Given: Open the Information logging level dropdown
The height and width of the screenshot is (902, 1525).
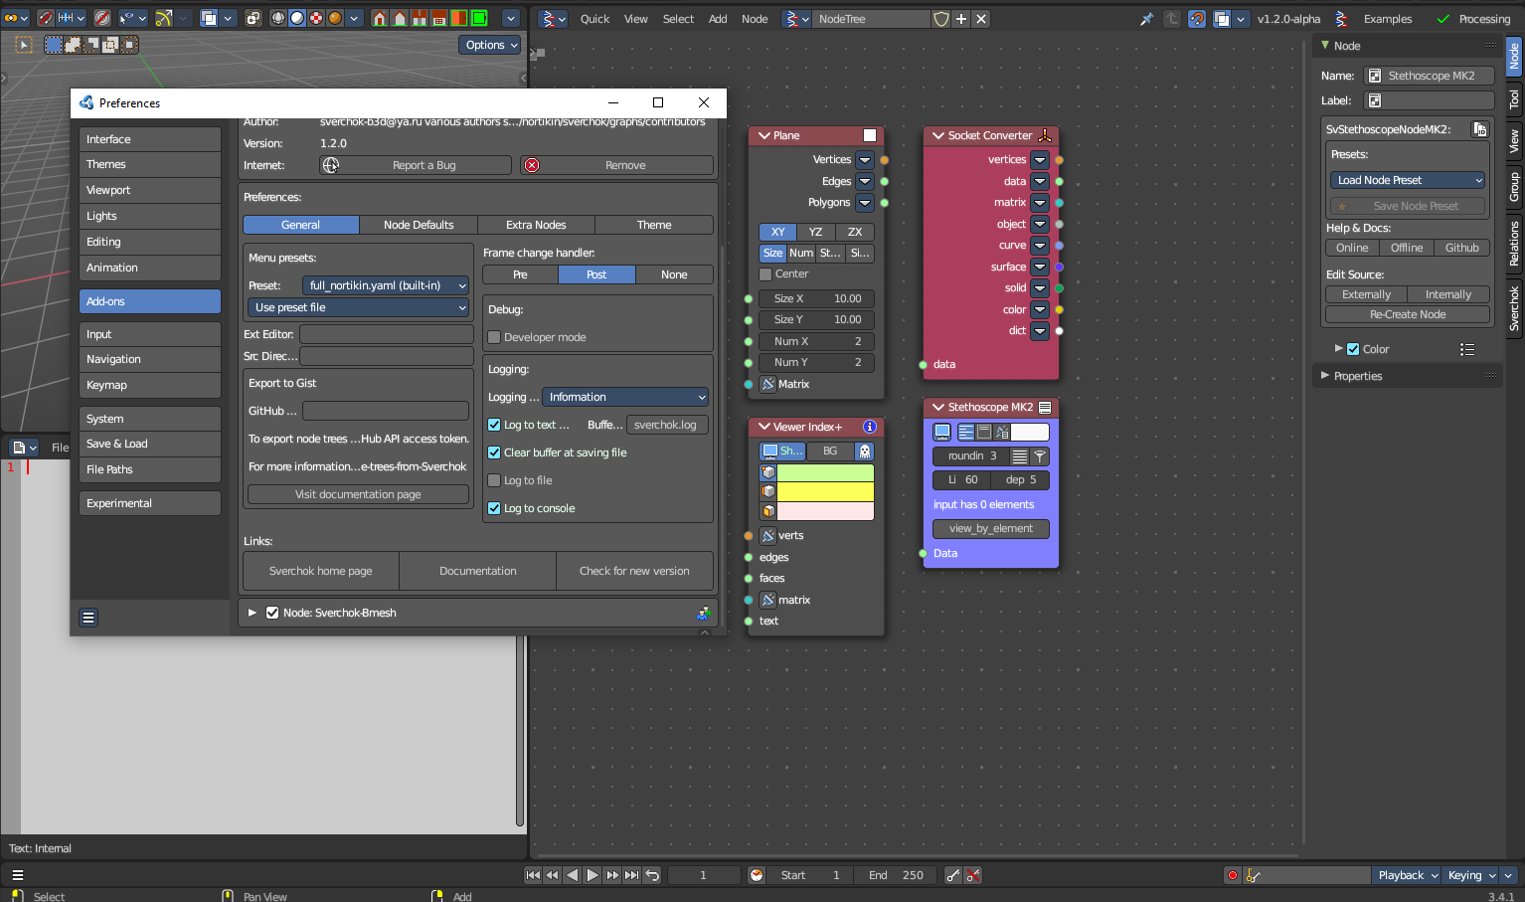Looking at the screenshot, I should 624,397.
